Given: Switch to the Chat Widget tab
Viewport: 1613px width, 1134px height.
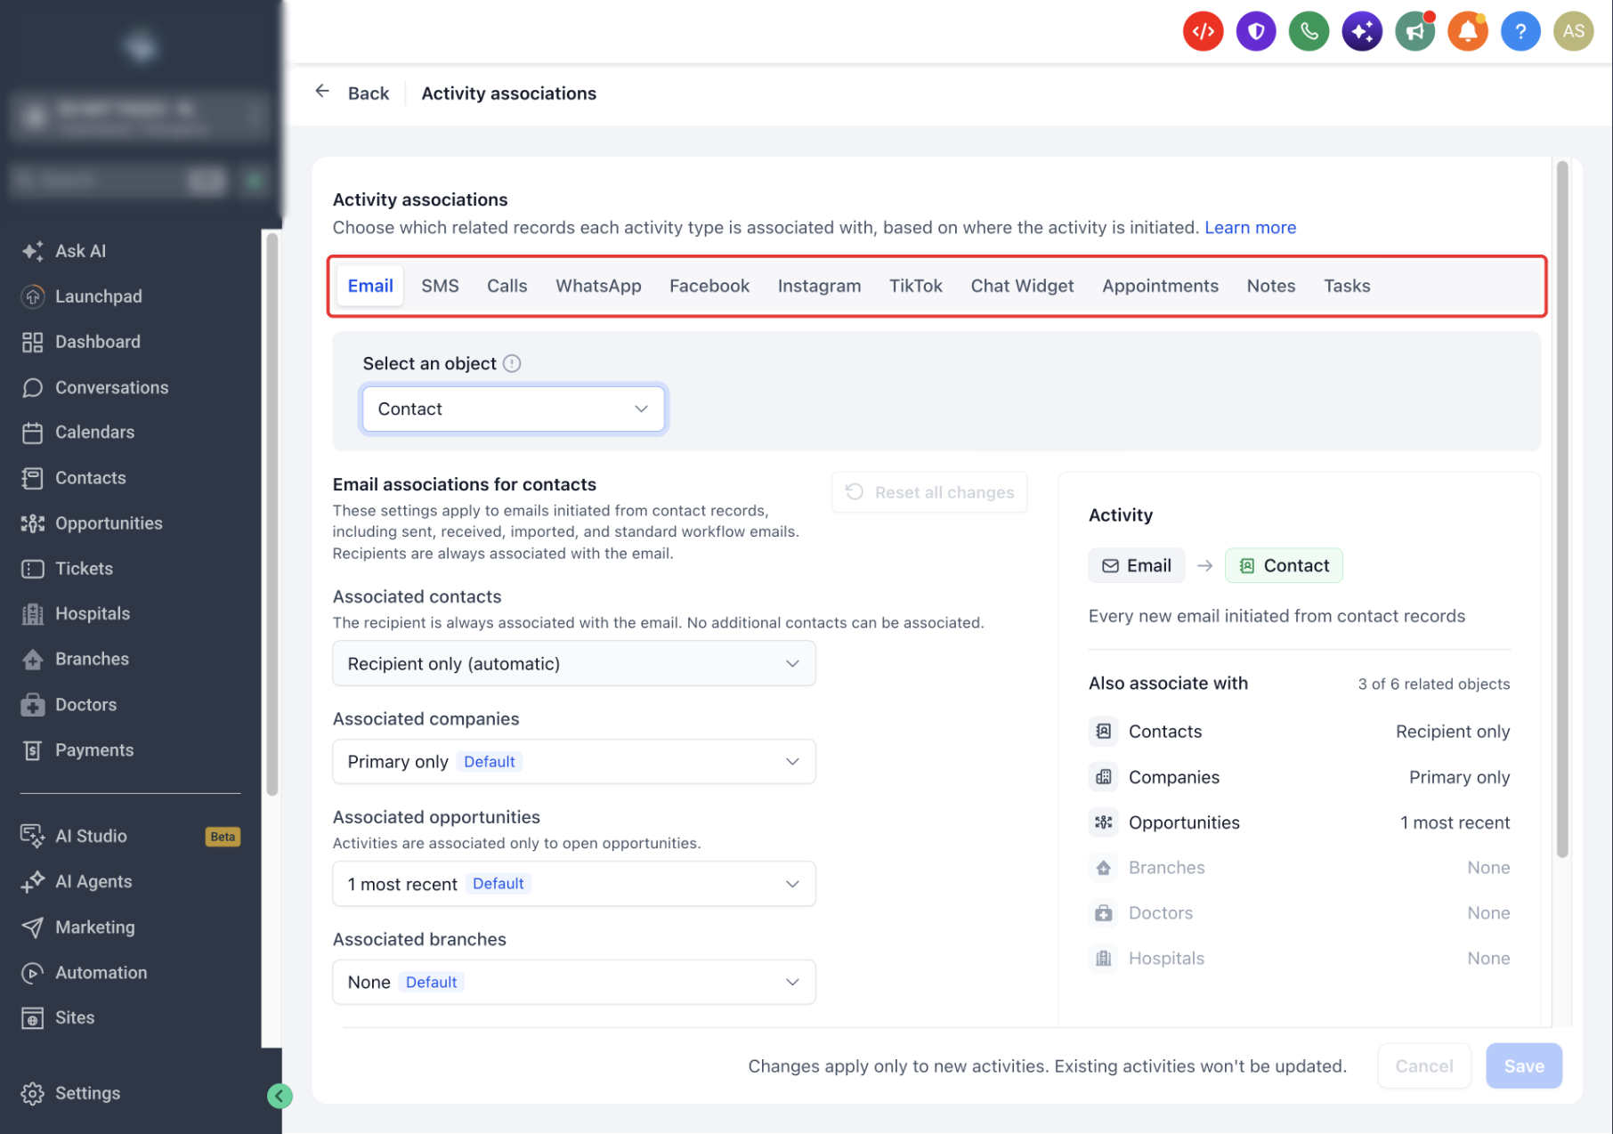Looking at the screenshot, I should 1022,286.
